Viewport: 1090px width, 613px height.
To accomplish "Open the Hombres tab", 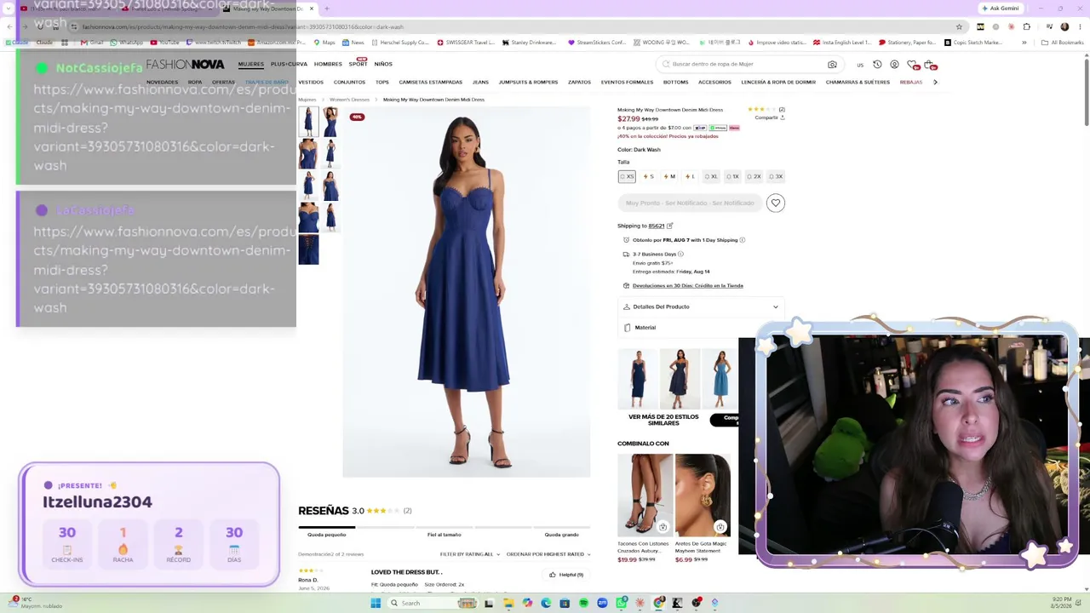I will coord(328,64).
